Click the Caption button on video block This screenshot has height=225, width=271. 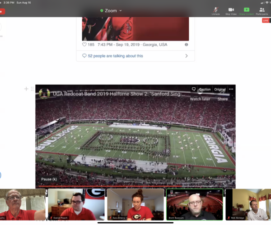205,90
